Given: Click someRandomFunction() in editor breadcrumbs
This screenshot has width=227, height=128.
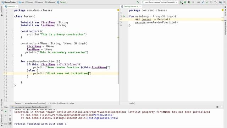Looking at the screenshot, I should (x=35, y=103).
